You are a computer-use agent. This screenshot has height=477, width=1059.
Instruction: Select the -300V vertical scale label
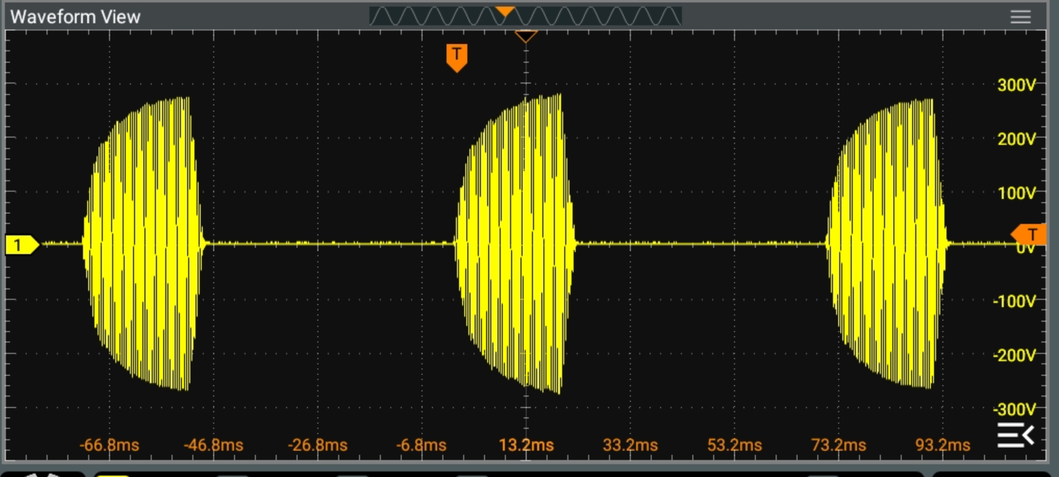click(x=1014, y=408)
